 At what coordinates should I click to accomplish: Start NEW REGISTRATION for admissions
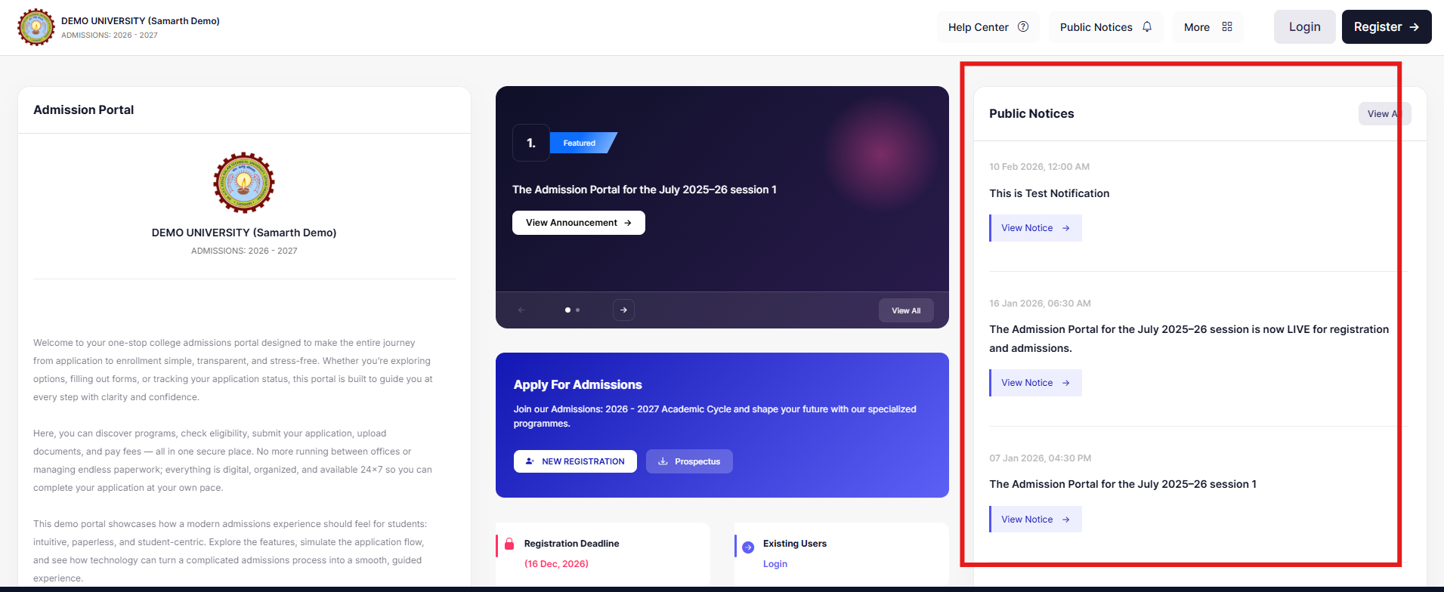[x=575, y=461]
